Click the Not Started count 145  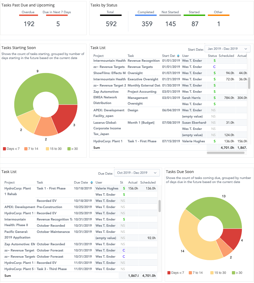click(x=171, y=24)
